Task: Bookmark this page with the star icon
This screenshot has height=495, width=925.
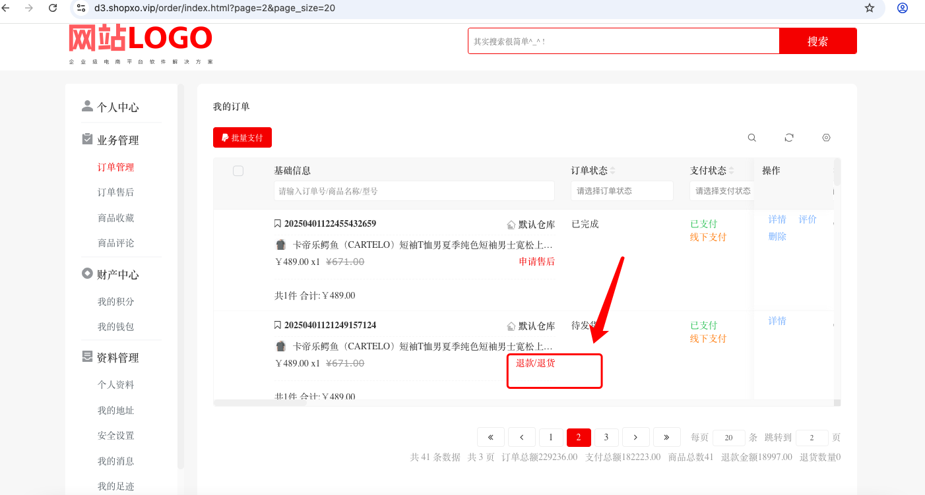Action: click(870, 8)
